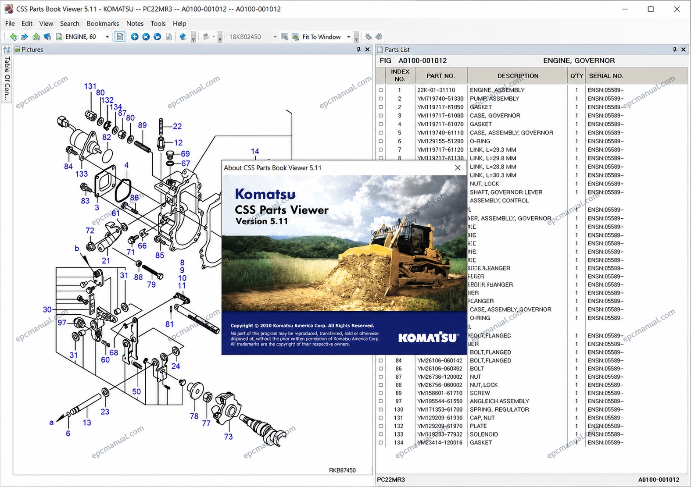Click the grey document icon in toolbar

(x=169, y=37)
